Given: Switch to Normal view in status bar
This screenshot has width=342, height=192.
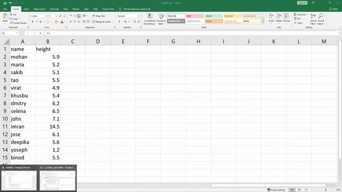Looking at the screenshot, I should point(292,190).
